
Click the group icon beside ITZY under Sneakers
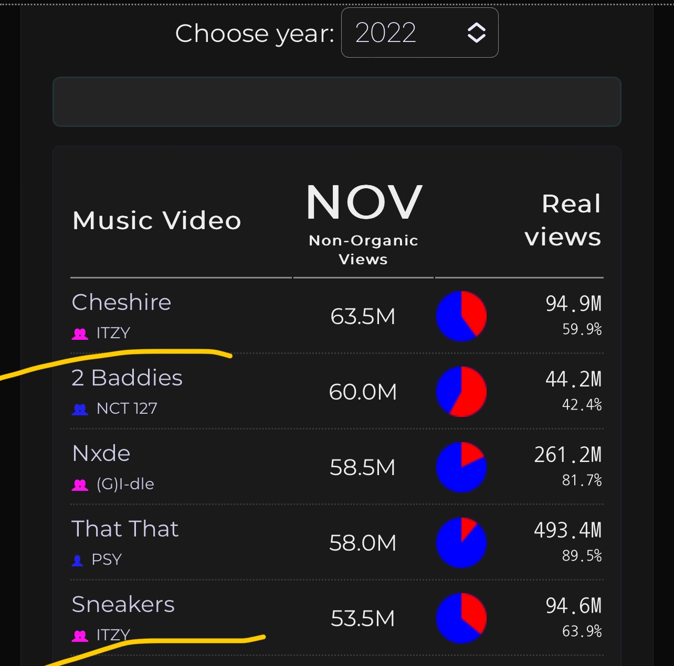(x=80, y=636)
